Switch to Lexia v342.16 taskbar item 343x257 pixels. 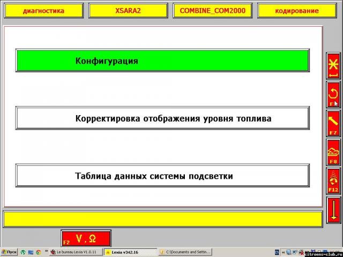[x=130, y=252]
